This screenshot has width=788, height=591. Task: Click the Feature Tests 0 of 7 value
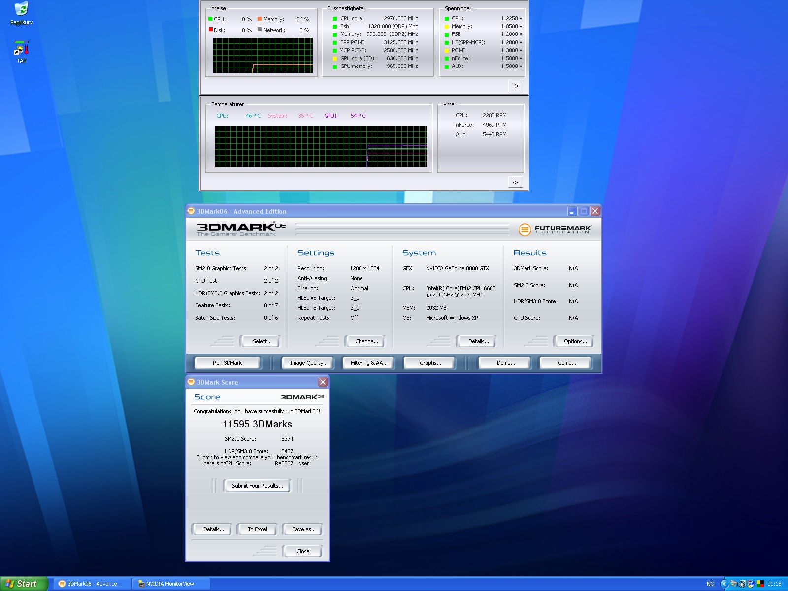[271, 305]
